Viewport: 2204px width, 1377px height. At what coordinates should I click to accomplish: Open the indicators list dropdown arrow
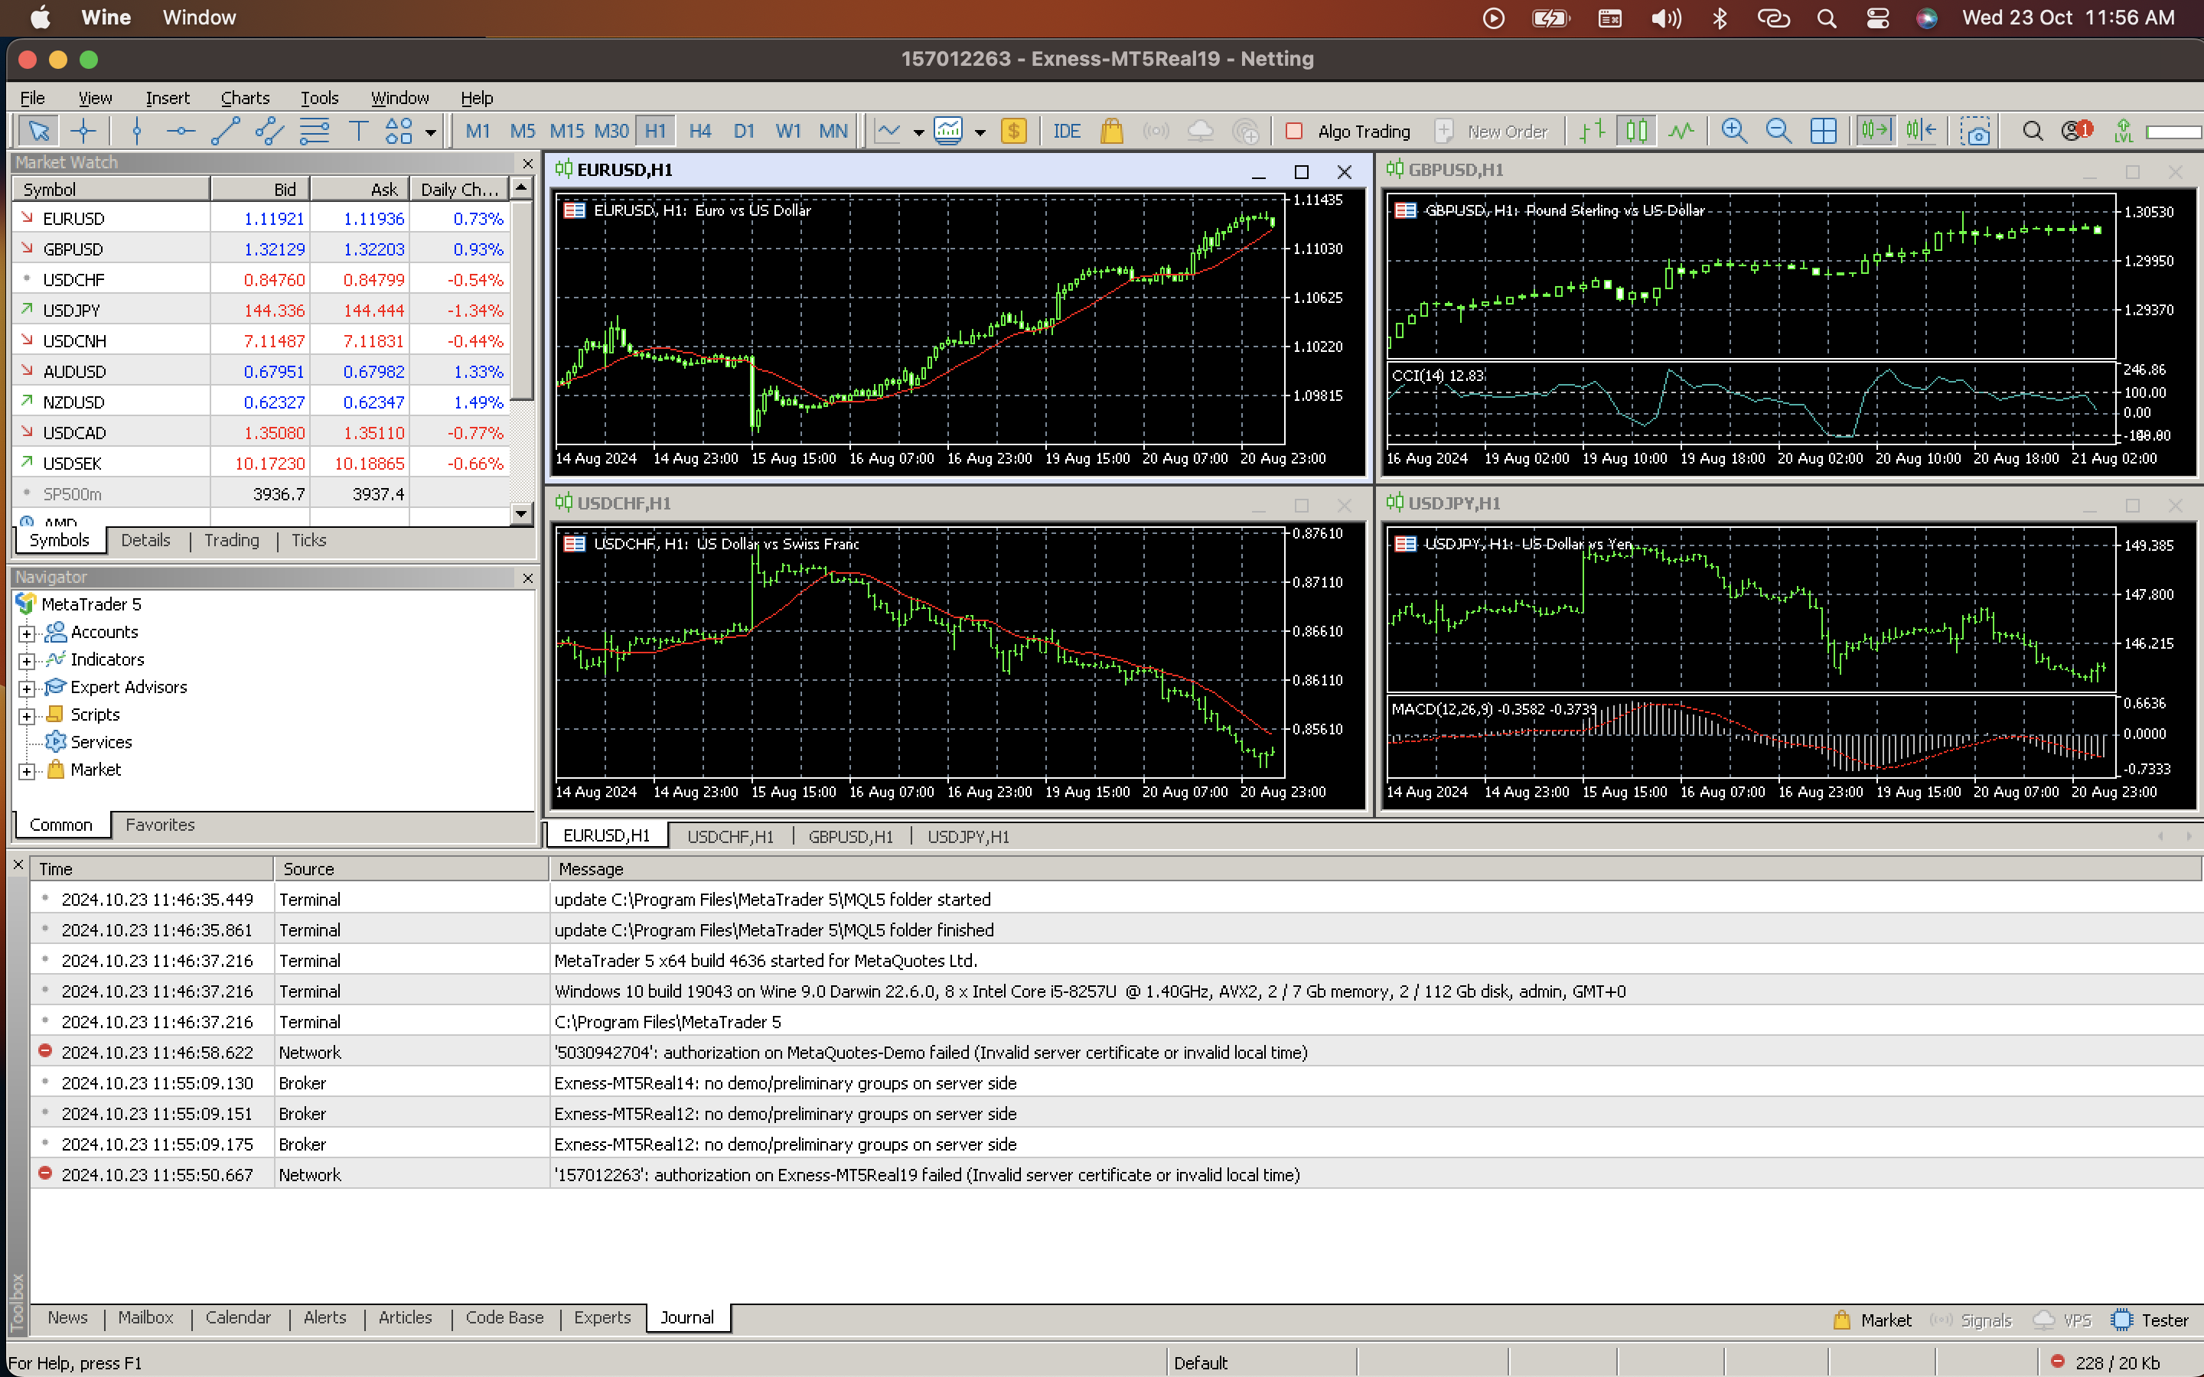[918, 133]
